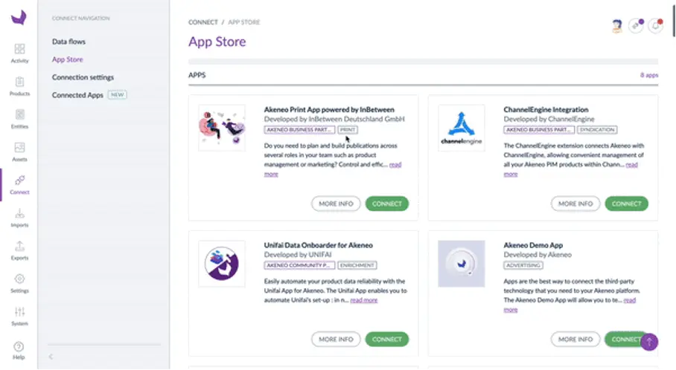Go to Connected Apps menu item

77,95
